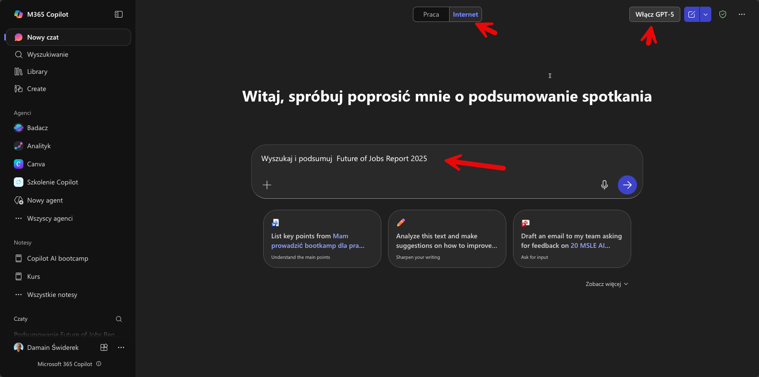Click the M365 Copilot logo icon
The width and height of the screenshot is (759, 377).
click(x=19, y=14)
